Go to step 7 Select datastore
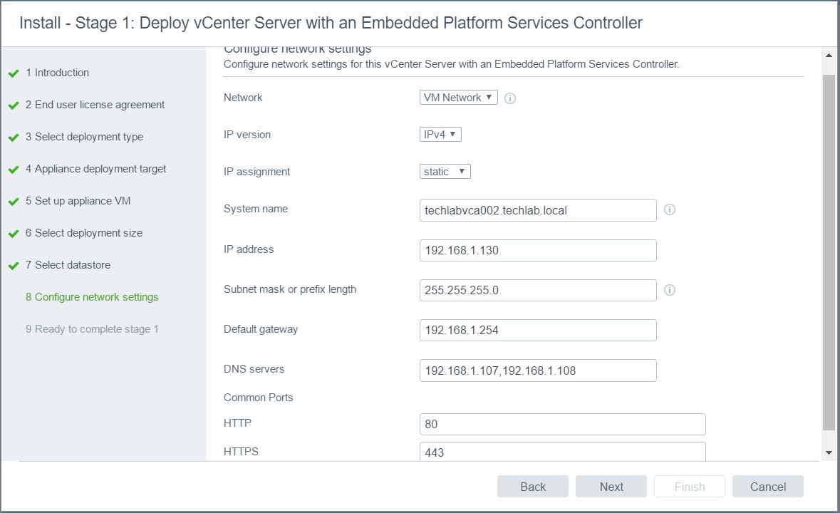Screen dimensions: 840x513 [x=68, y=264]
